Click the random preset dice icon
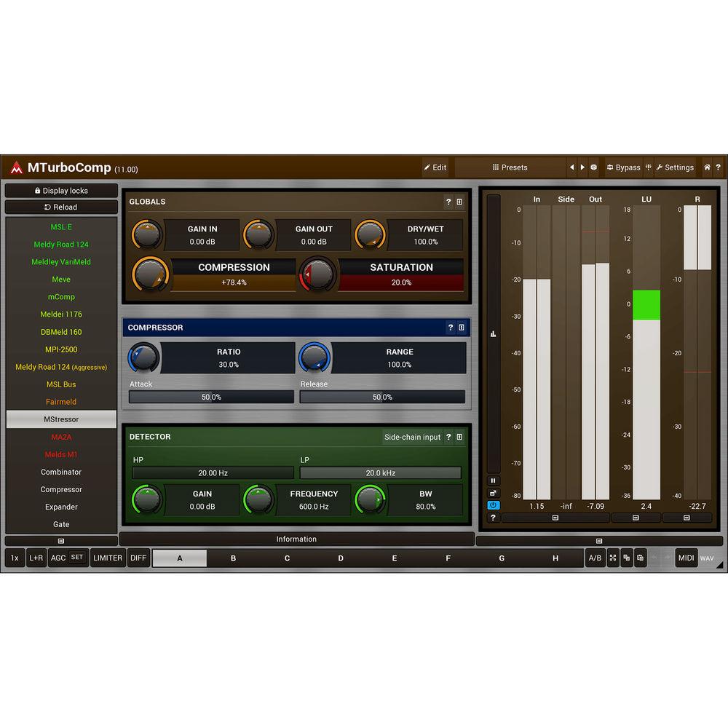Image resolution: width=728 pixels, height=728 pixels. 593,167
